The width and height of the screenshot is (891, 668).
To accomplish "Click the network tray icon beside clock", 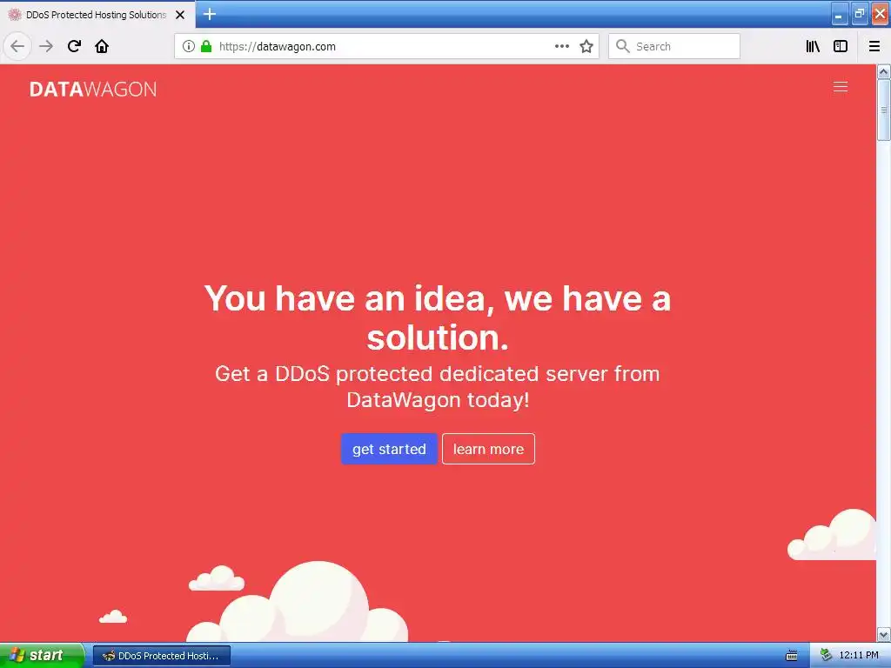I will pos(826,656).
